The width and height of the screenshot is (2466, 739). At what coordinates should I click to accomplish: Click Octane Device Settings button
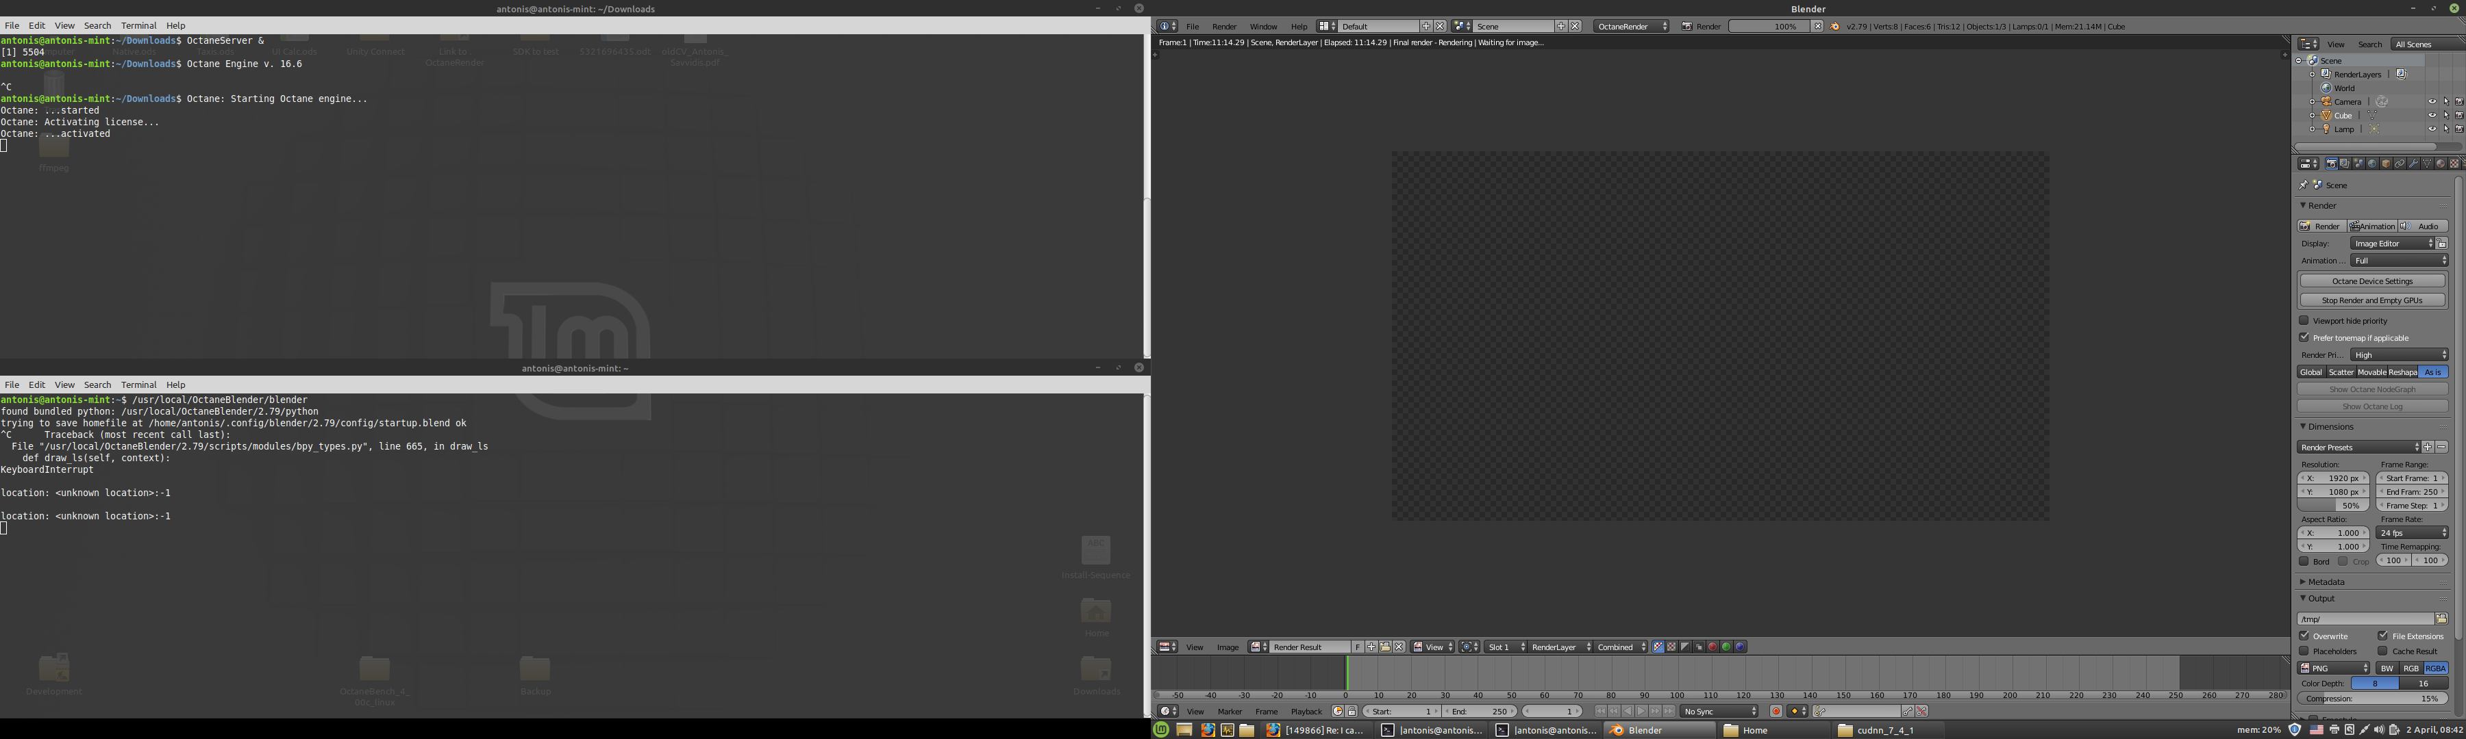pyautogui.click(x=2371, y=281)
